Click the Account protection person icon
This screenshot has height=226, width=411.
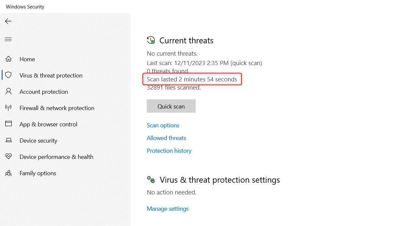pos(8,92)
